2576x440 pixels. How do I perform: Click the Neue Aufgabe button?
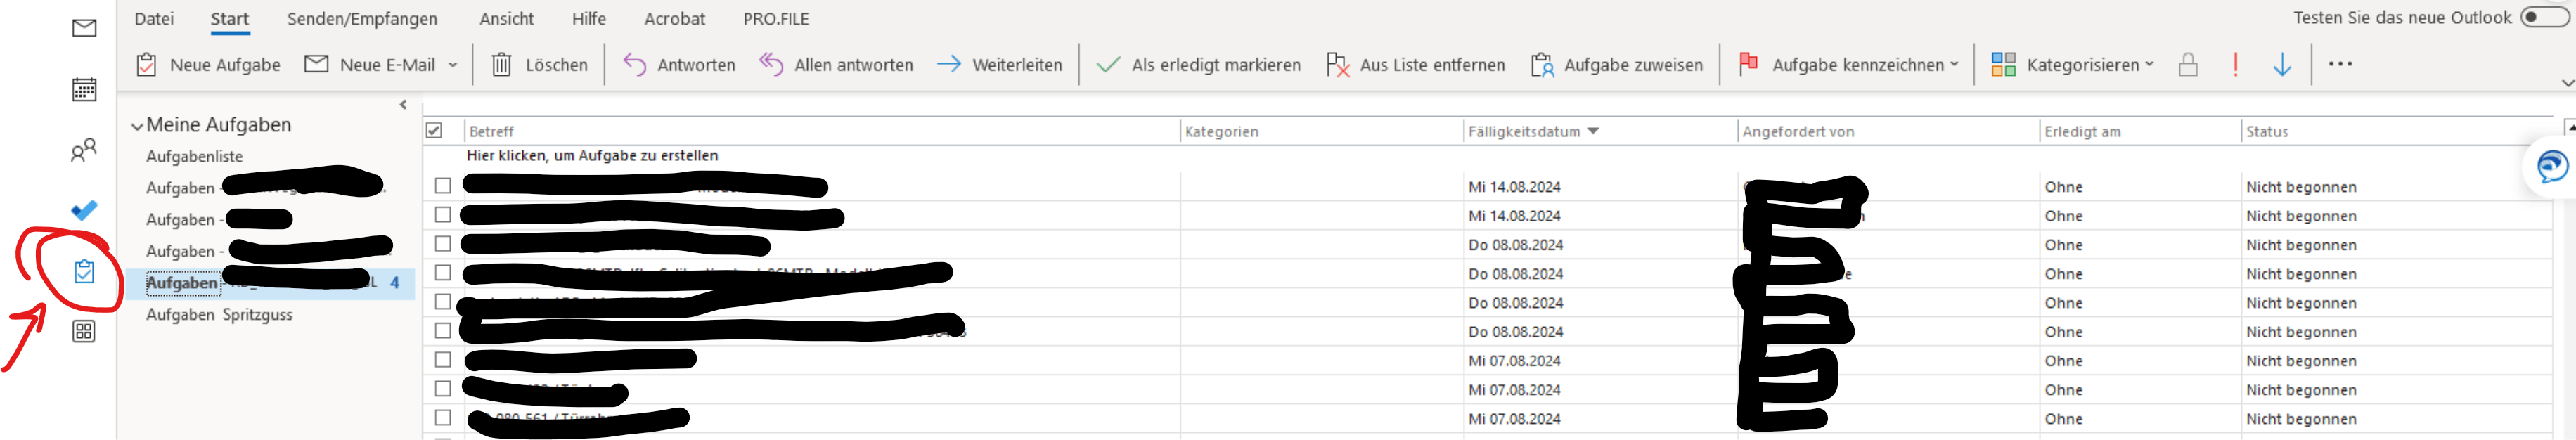coord(208,65)
